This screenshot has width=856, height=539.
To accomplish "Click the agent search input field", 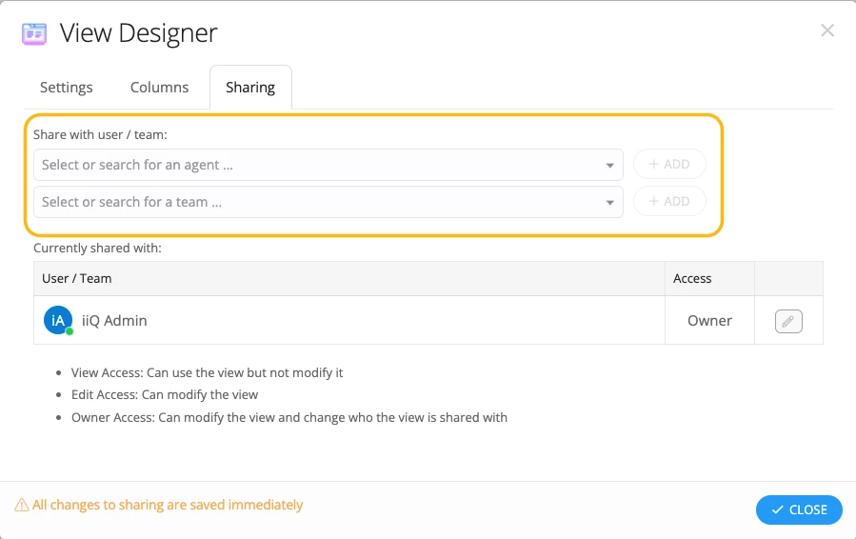I will [319, 165].
